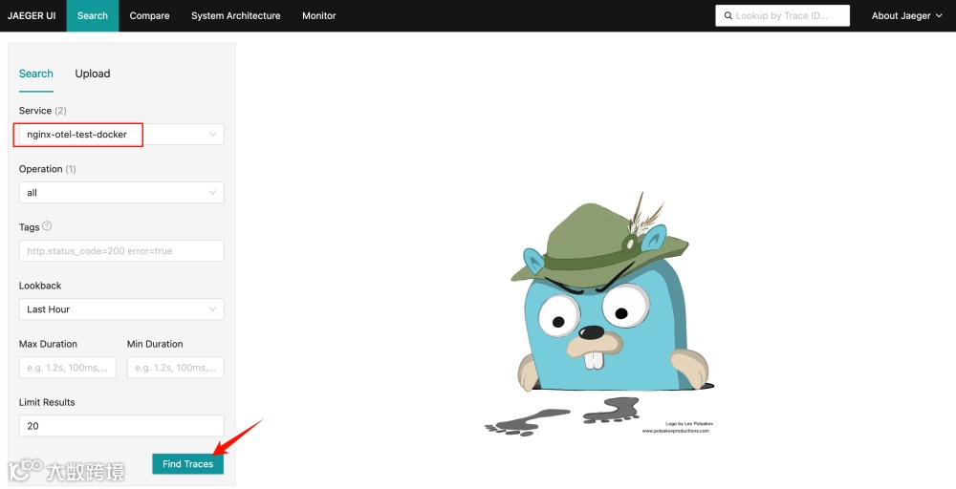Image resolution: width=956 pixels, height=489 pixels.
Task: Click the Limit Results field showing 20
Action: coord(121,426)
